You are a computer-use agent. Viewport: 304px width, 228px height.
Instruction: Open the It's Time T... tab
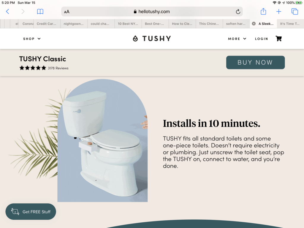click(290, 24)
